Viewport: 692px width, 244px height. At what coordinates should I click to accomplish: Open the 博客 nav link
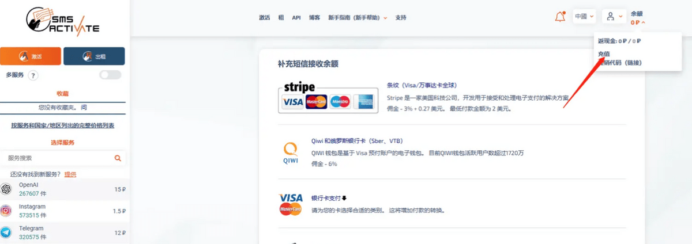[314, 18]
